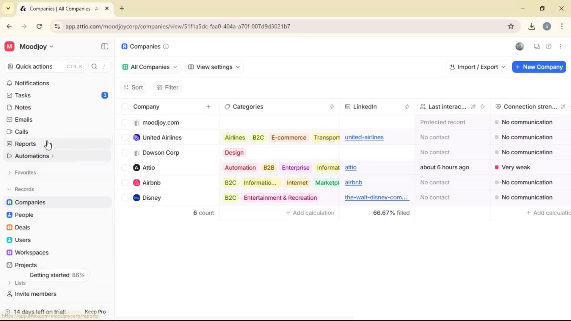Image resolution: width=571 pixels, height=321 pixels.
Task: Check the Attio row checkbox
Action: [x=125, y=168]
